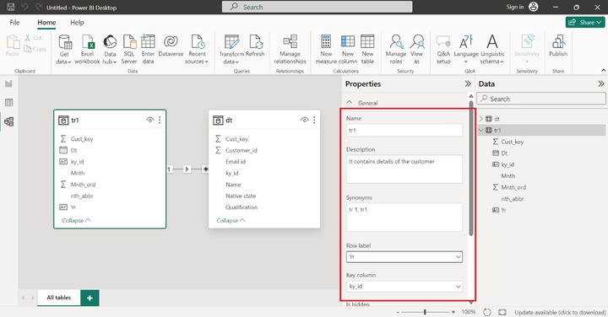Add a new layout tab
The image size is (608, 317).
(90, 298)
